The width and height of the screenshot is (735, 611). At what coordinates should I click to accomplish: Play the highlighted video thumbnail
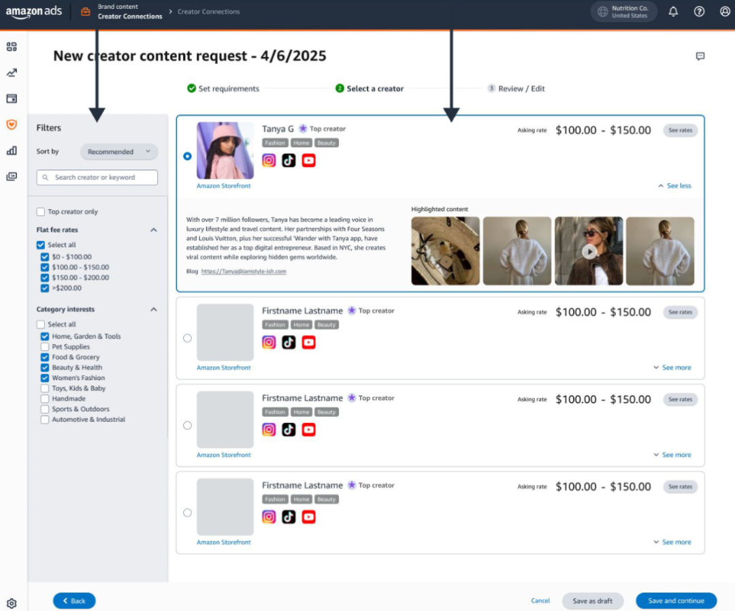click(x=589, y=251)
